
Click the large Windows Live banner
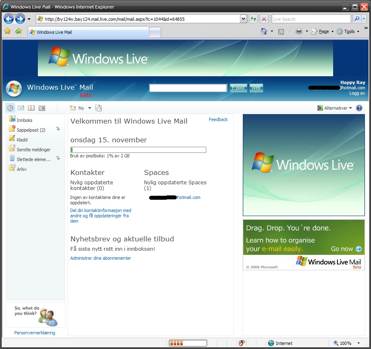185,58
